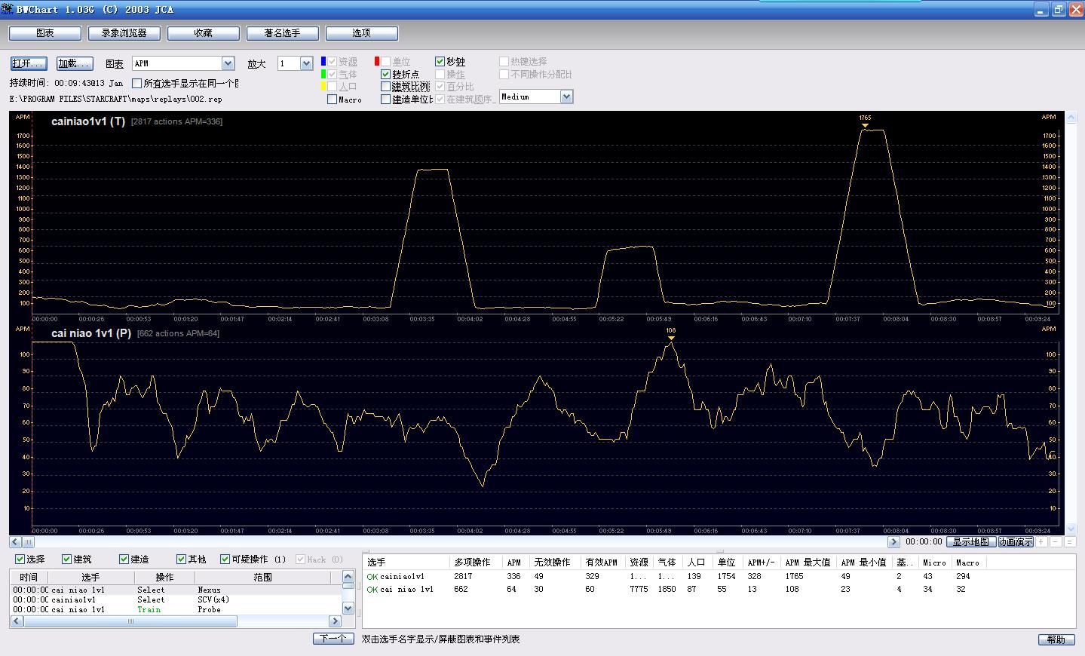This screenshot has width=1085, height=656.
Task: Toggle the 秒钟 checkbox
Action: (440, 62)
